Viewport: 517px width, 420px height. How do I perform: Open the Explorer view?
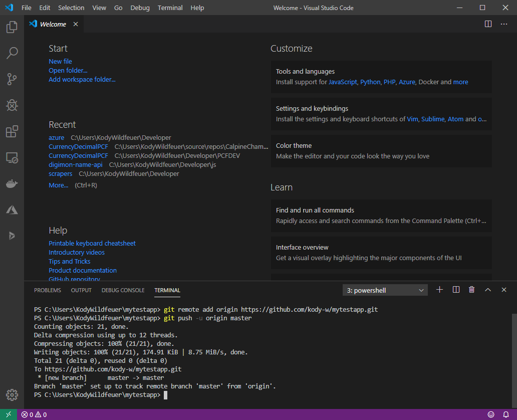12,27
